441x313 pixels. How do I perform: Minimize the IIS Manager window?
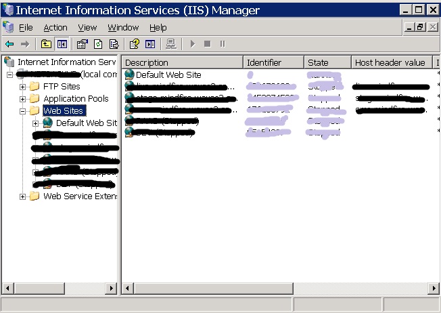coord(405,10)
